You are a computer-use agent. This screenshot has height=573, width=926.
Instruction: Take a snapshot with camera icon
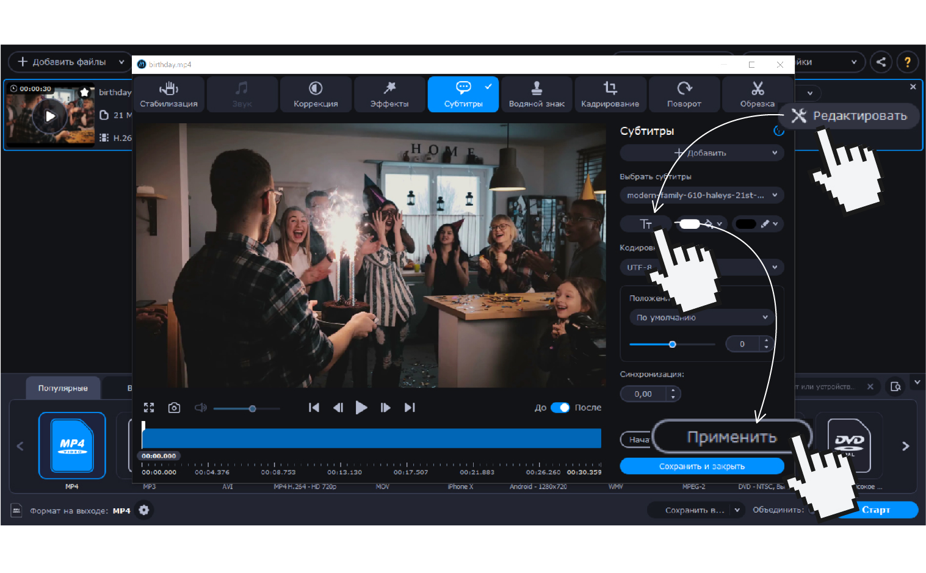tap(174, 408)
